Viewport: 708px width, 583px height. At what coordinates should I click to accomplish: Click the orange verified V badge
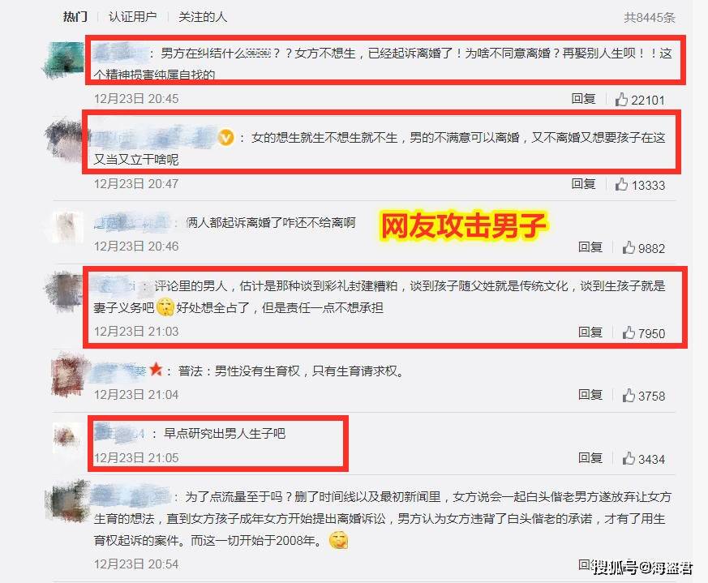225,137
